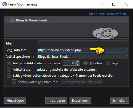Decrease update interval with down arrow
The width and height of the screenshot is (133, 108).
(77, 64)
